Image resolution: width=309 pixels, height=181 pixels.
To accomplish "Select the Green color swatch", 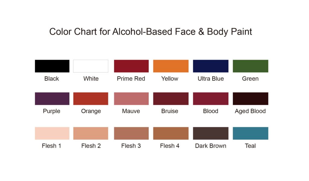I will pos(250,66).
